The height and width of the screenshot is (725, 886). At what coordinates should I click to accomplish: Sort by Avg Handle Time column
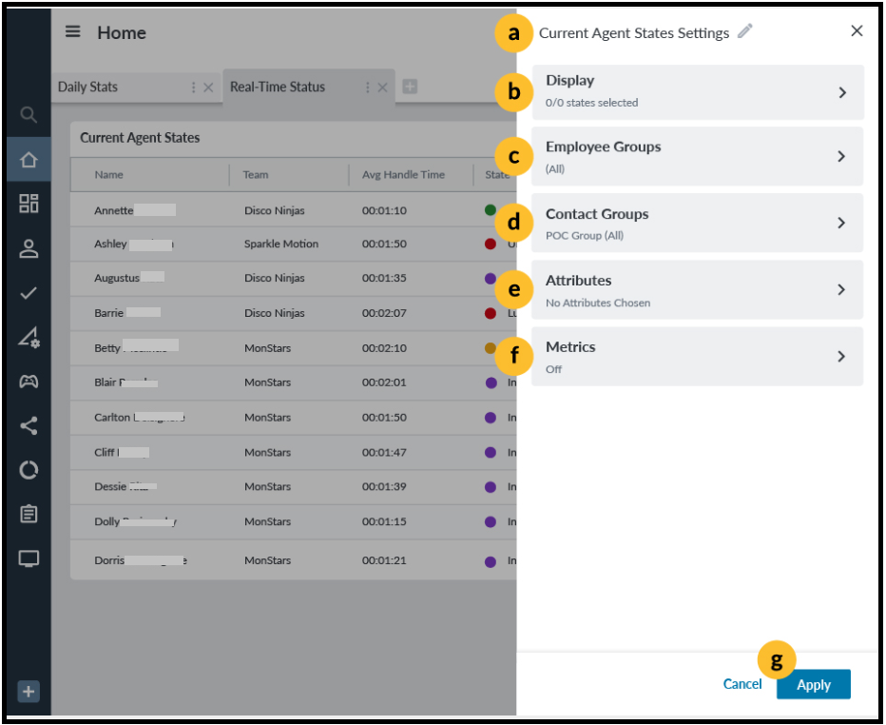[403, 175]
